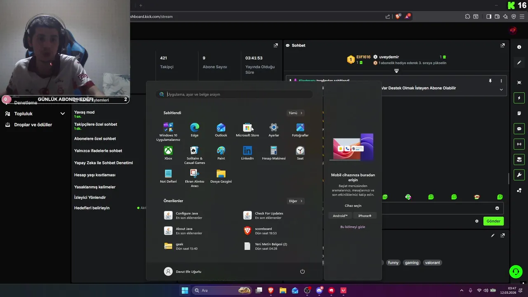Click the lightning bolt icon in Kick sidebar
This screenshot has width=528, height=297.
point(519,98)
